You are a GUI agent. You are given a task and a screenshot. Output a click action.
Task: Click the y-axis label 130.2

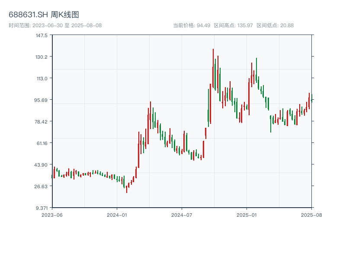(42, 57)
